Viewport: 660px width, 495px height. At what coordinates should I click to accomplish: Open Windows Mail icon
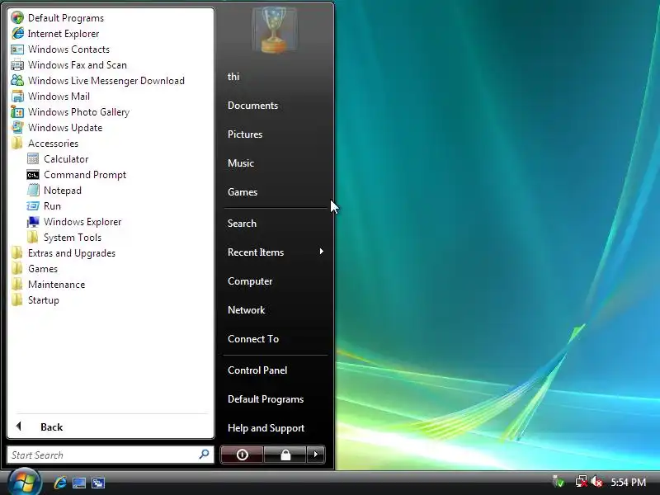tap(17, 97)
